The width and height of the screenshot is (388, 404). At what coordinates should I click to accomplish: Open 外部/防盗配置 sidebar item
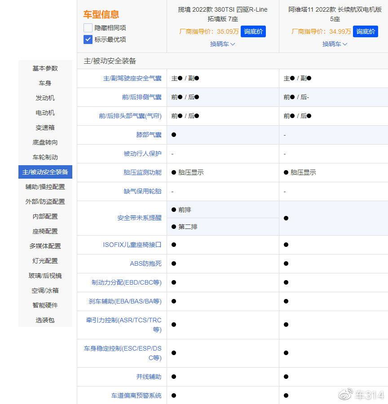45,202
